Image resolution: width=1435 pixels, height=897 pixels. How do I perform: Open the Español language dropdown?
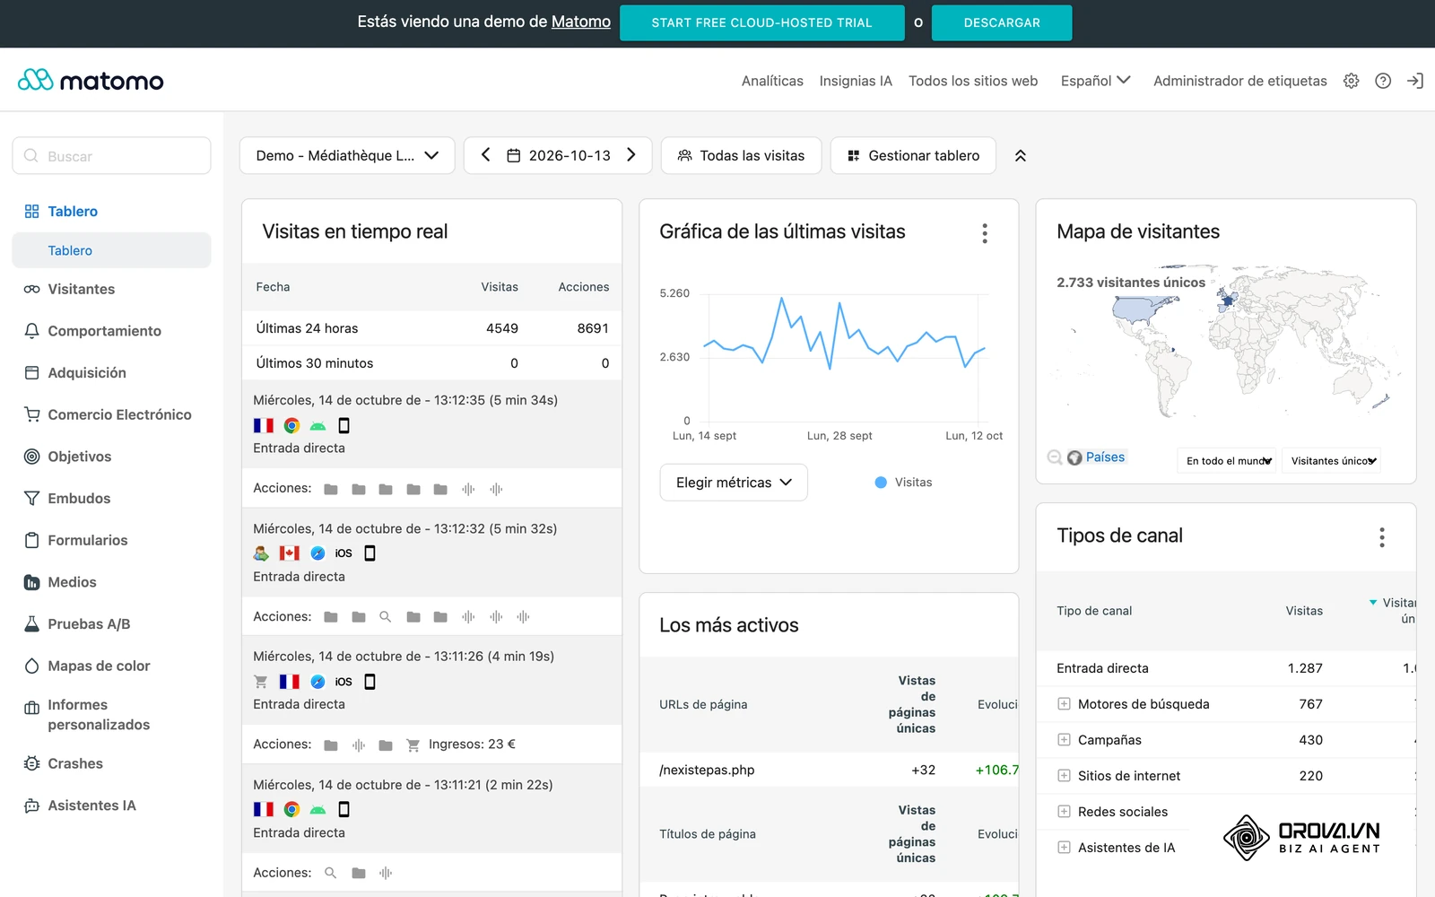pyautogui.click(x=1095, y=81)
